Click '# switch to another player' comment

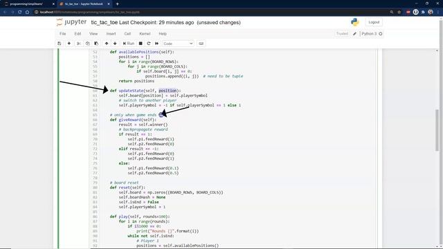pyautogui.click(x=147, y=100)
